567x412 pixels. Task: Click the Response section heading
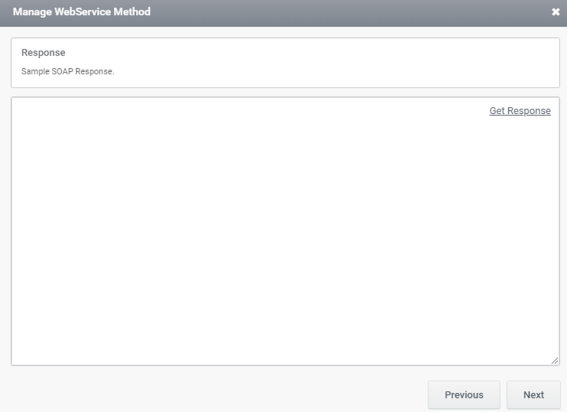(x=43, y=53)
